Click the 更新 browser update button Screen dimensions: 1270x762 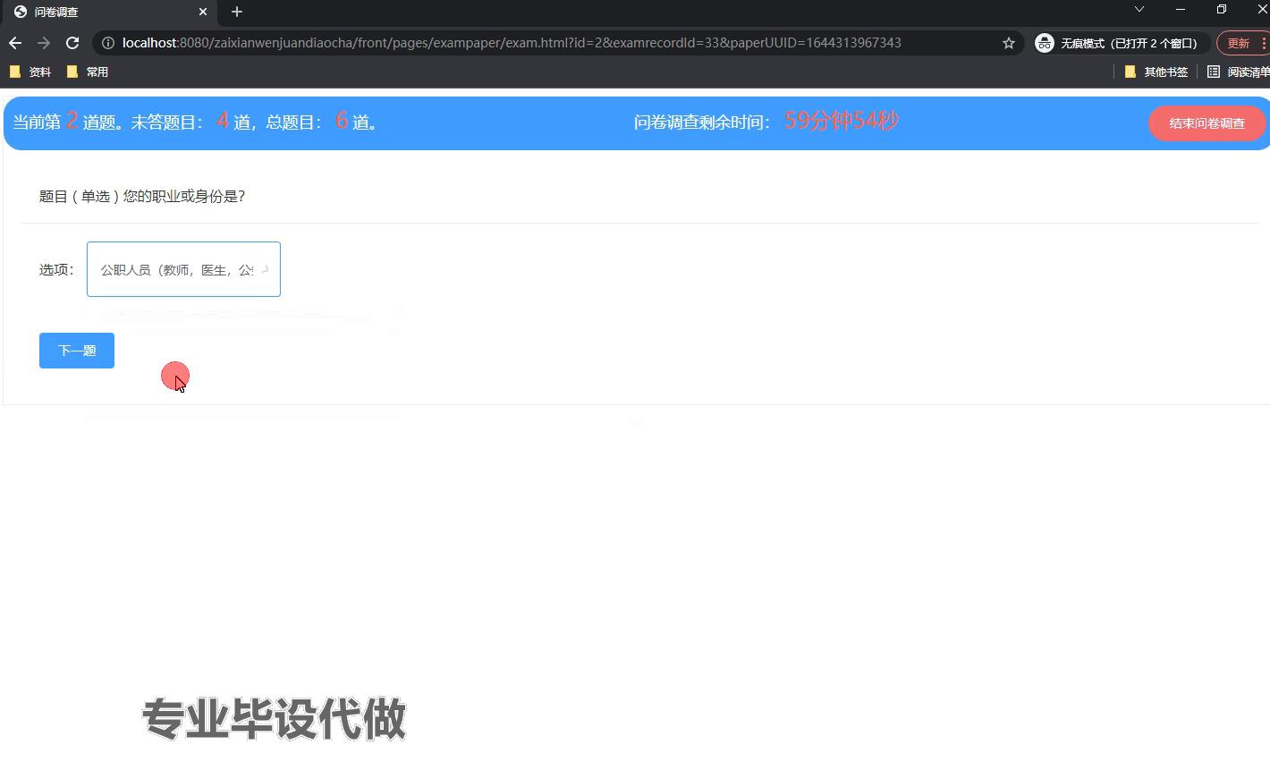click(x=1238, y=43)
